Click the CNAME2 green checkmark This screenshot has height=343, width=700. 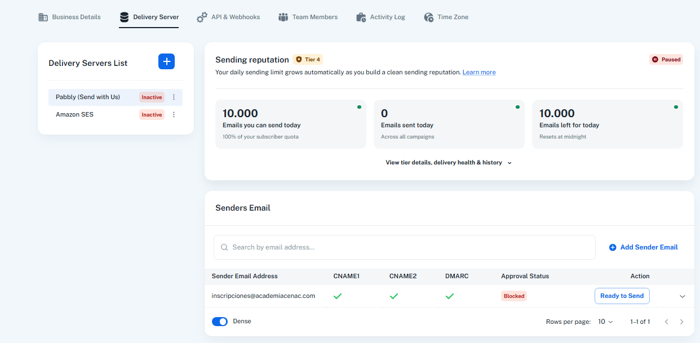394,296
